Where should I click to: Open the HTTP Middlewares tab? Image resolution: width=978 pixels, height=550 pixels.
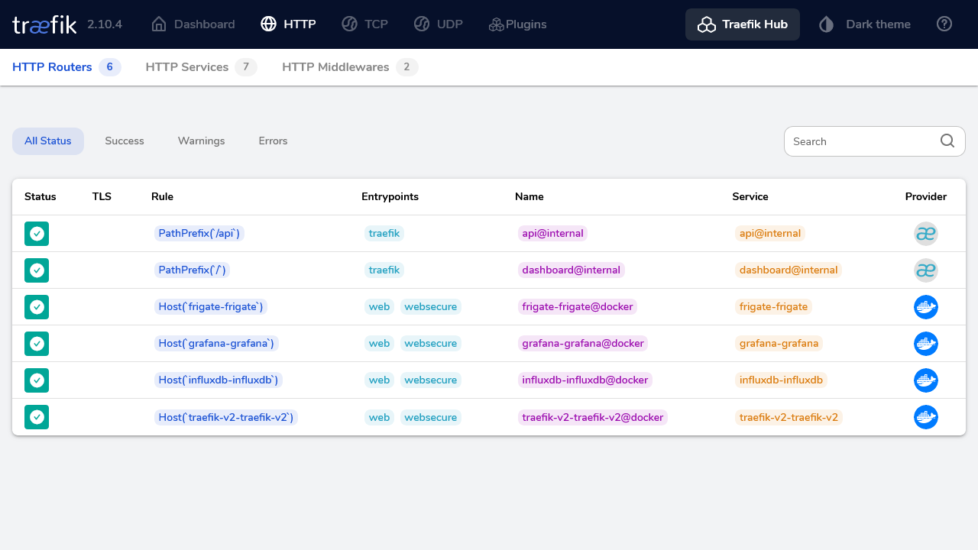pyautogui.click(x=349, y=67)
